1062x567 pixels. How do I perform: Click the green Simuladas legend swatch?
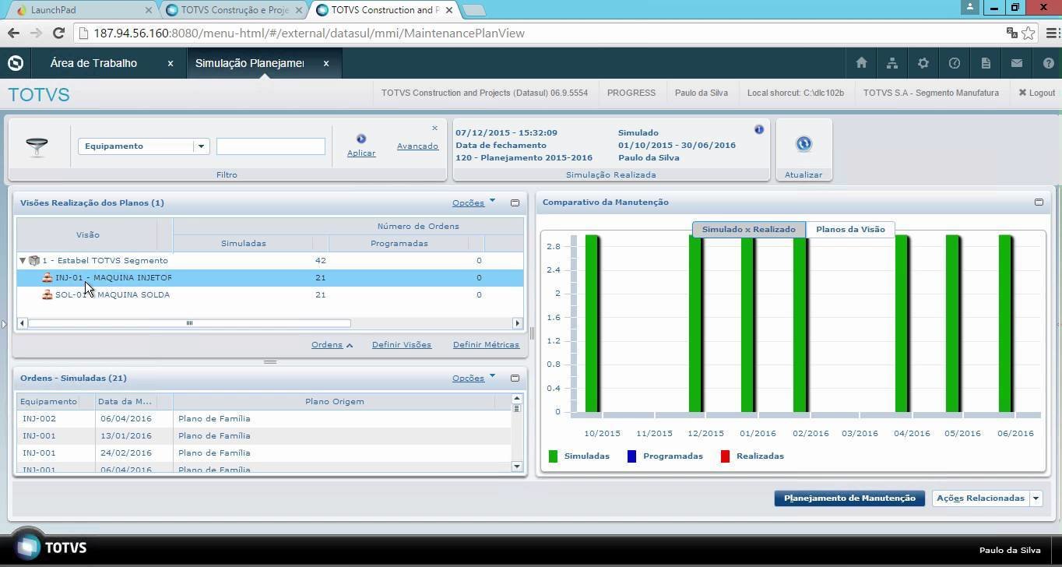[553, 456]
